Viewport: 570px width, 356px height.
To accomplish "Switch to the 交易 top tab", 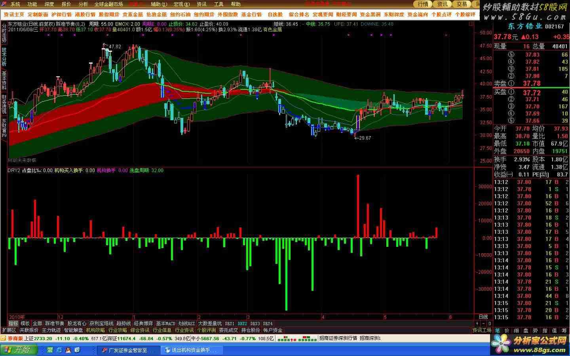I will click(462, 4).
